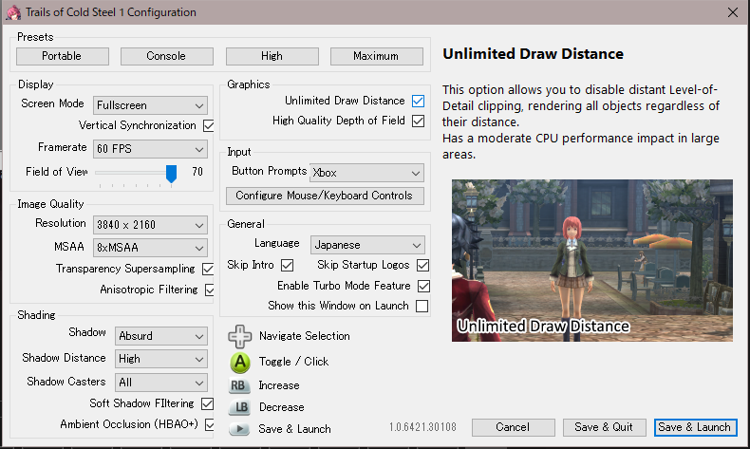Open the Shadow Distance dropdown
Viewport: 750px width, 449px height.
click(x=161, y=359)
